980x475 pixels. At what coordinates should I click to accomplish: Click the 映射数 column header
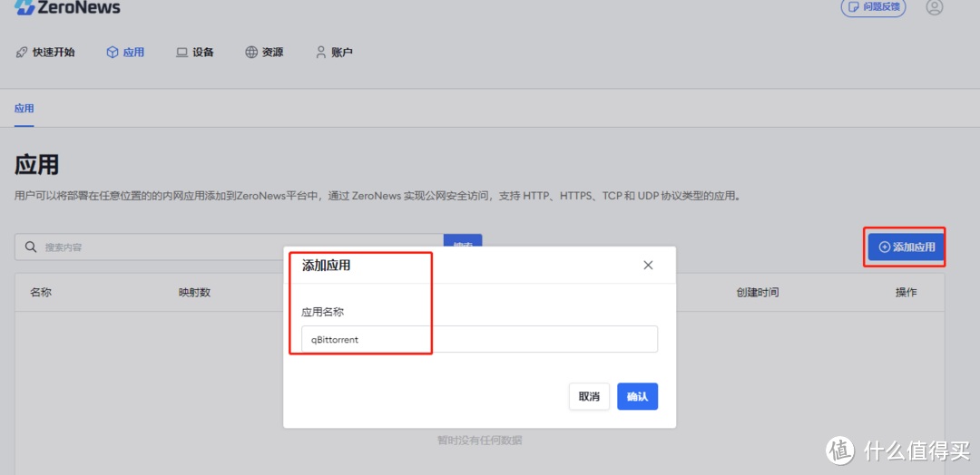pyautogui.click(x=194, y=292)
